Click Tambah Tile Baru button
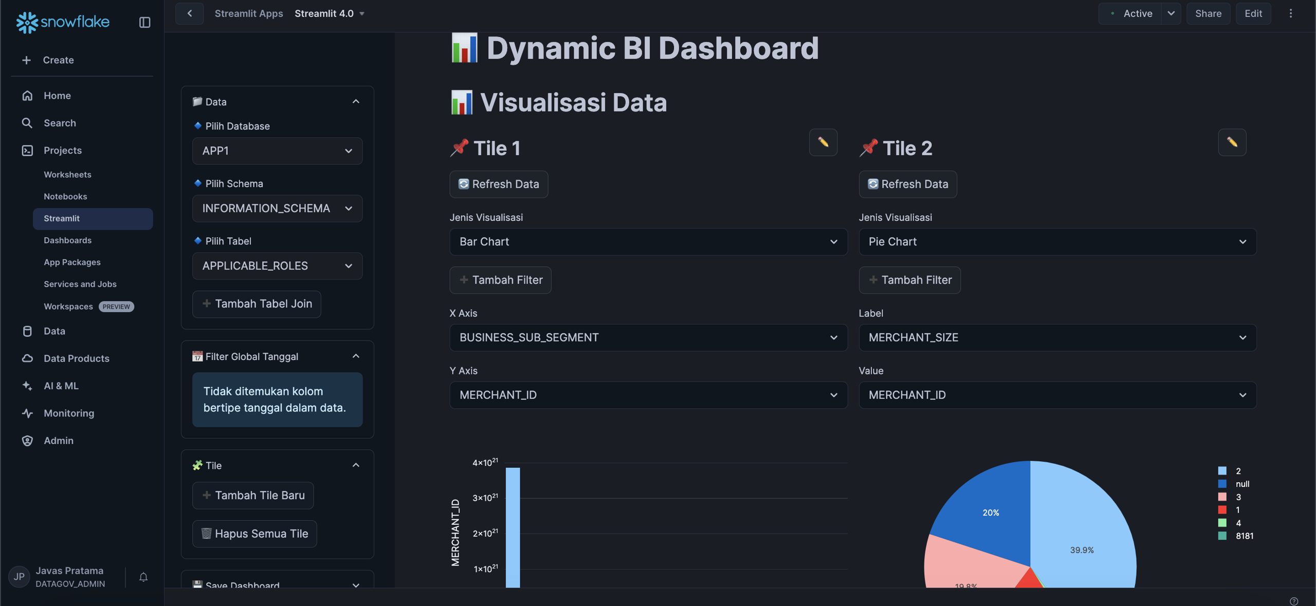 [x=253, y=496]
